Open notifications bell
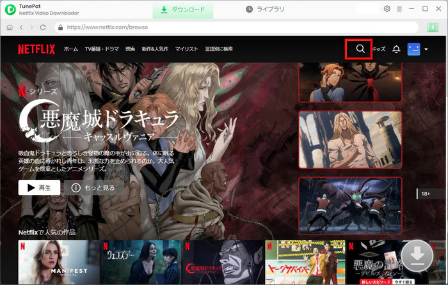 [x=396, y=49]
